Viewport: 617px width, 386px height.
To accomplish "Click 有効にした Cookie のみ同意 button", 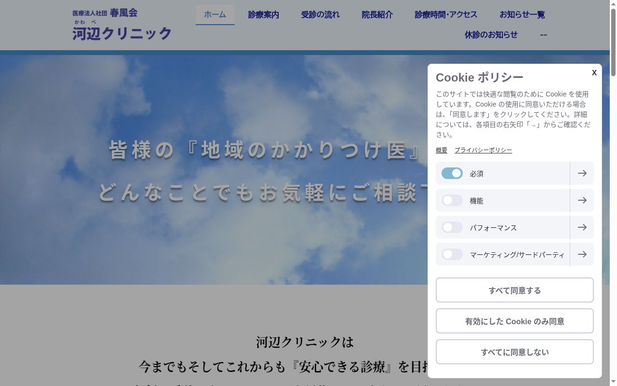I will pyautogui.click(x=515, y=321).
